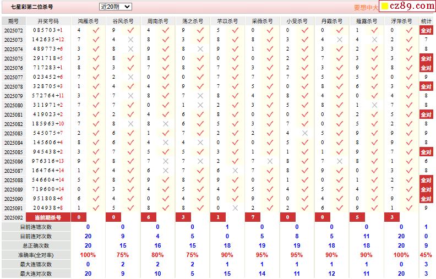Image resolution: width=436 pixels, height=279 pixels.
Task: Open the 近20期 period range dropdown
Action: tap(116, 7)
